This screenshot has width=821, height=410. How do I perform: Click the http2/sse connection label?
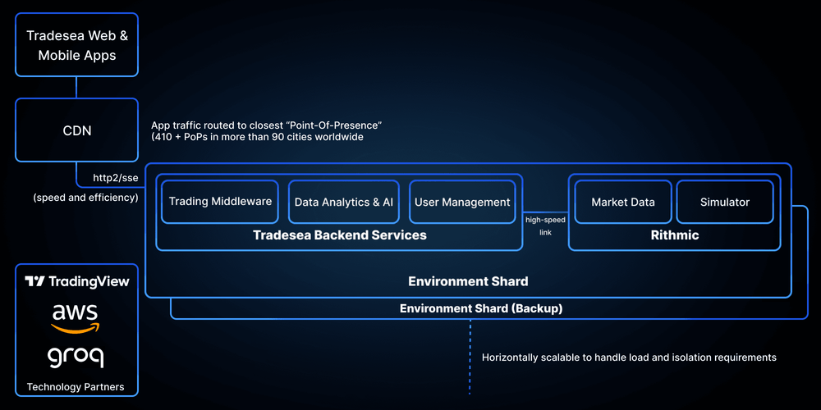(114, 177)
